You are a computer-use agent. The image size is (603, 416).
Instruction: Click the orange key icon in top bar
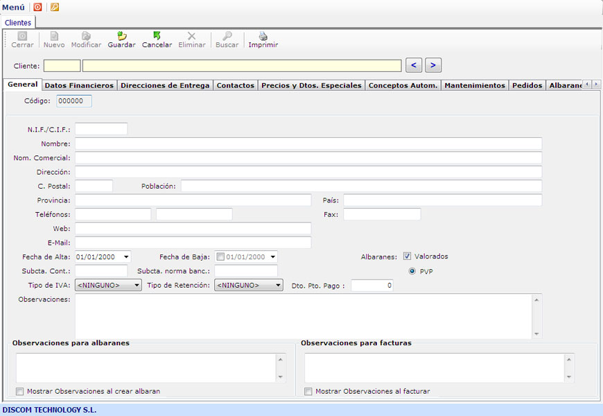coord(55,7)
